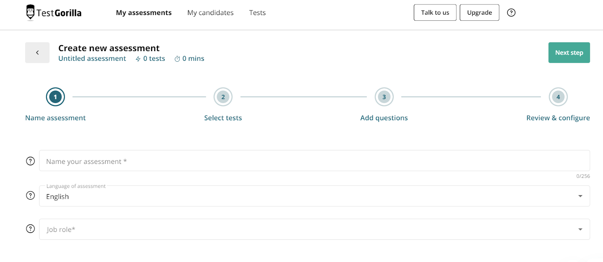
Task: Jump to step 4 Review & configure
Action: pyautogui.click(x=558, y=97)
